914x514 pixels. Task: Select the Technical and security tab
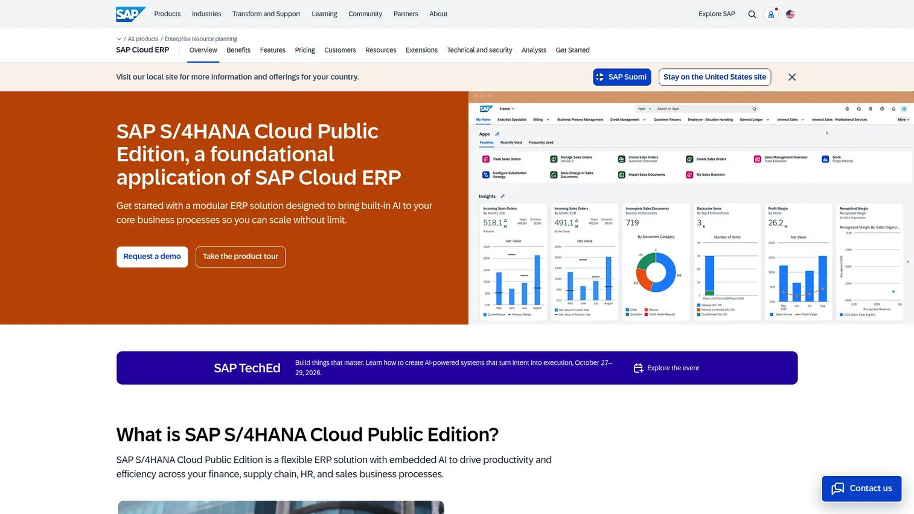(x=479, y=50)
